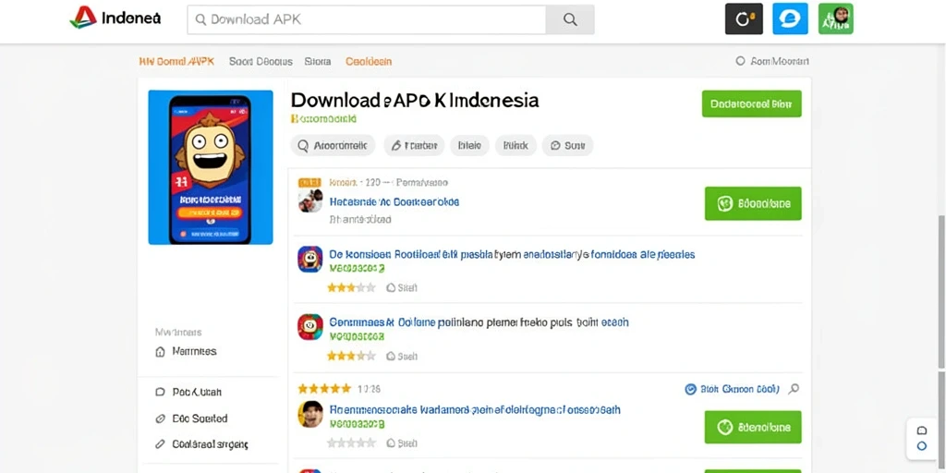Select the orange HN Domal APK tab
This screenshot has height=473, width=946.
click(176, 61)
